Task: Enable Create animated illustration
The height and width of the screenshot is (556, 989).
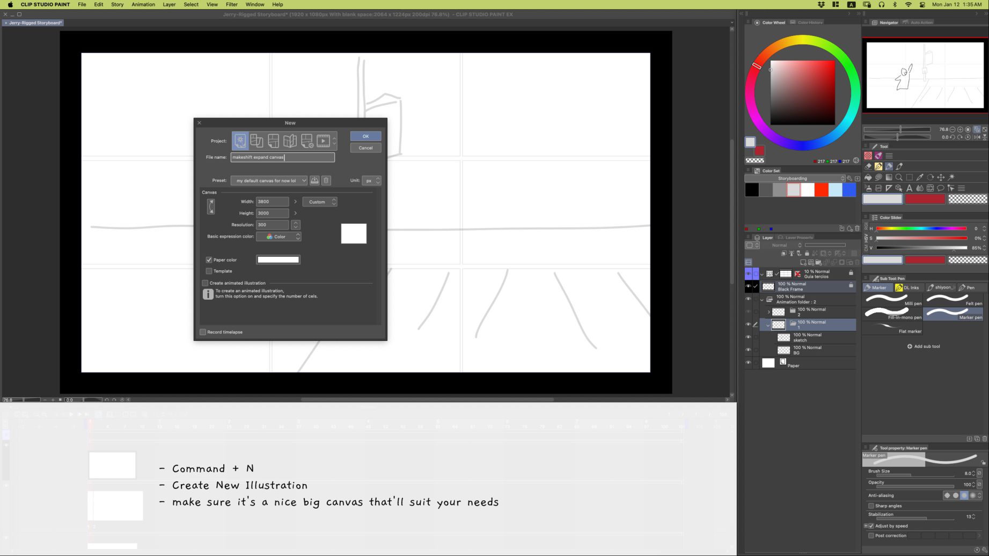Action: pyautogui.click(x=205, y=283)
